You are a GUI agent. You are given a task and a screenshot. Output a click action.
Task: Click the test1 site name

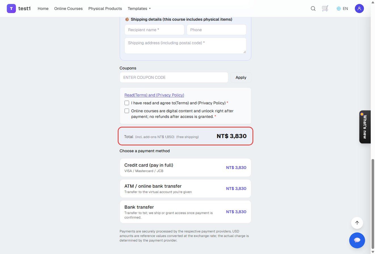pyautogui.click(x=24, y=9)
